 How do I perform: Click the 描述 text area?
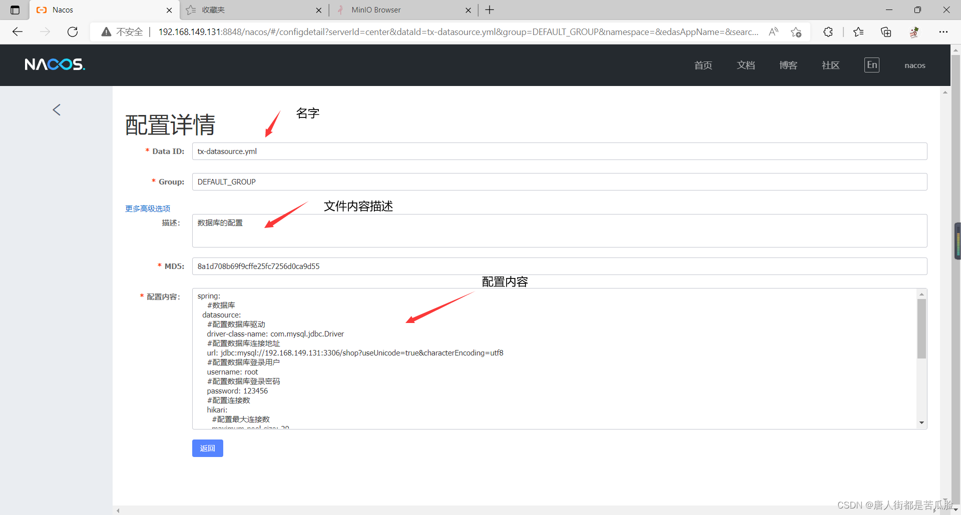point(560,230)
